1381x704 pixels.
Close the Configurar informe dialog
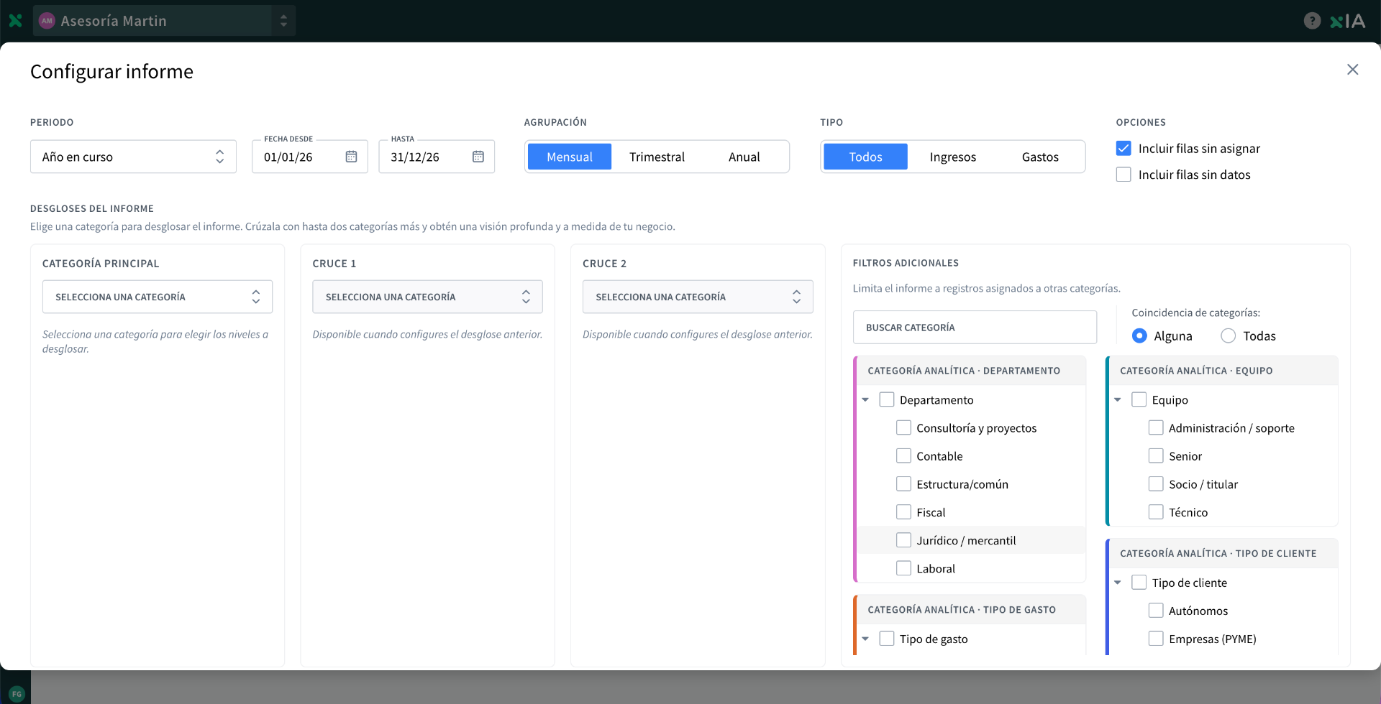(x=1352, y=70)
